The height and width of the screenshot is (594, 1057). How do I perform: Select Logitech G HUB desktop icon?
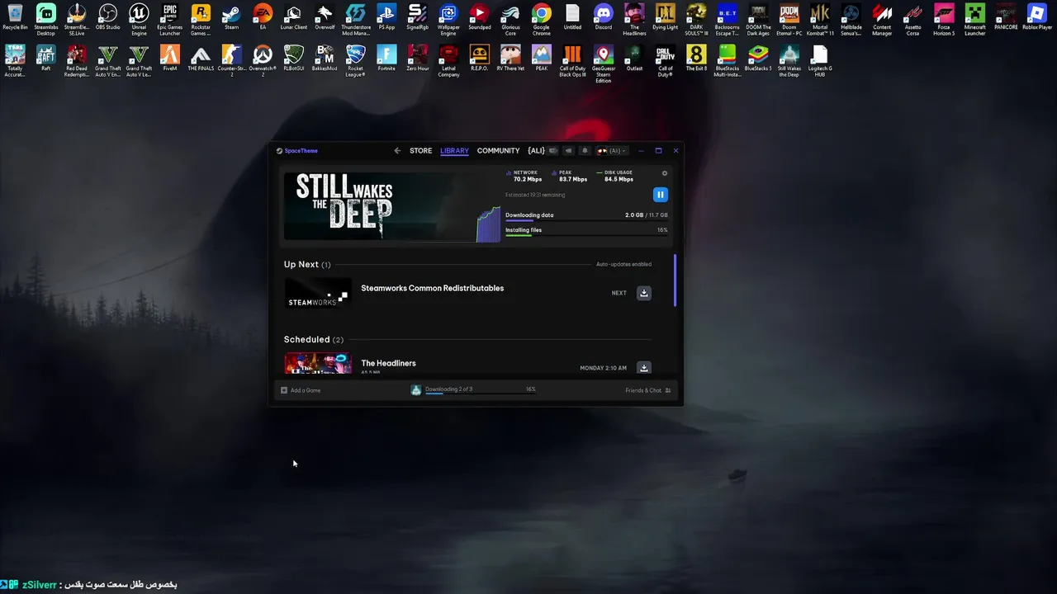click(820, 59)
